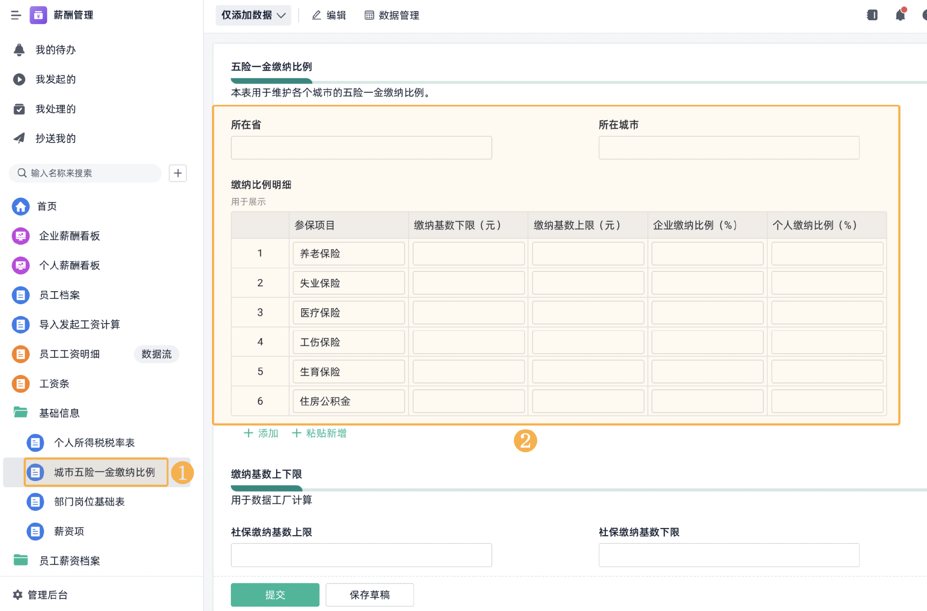
Task: Click the dark panel icon beside bell
Action: point(872,15)
